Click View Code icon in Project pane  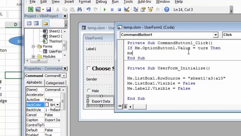29,23
